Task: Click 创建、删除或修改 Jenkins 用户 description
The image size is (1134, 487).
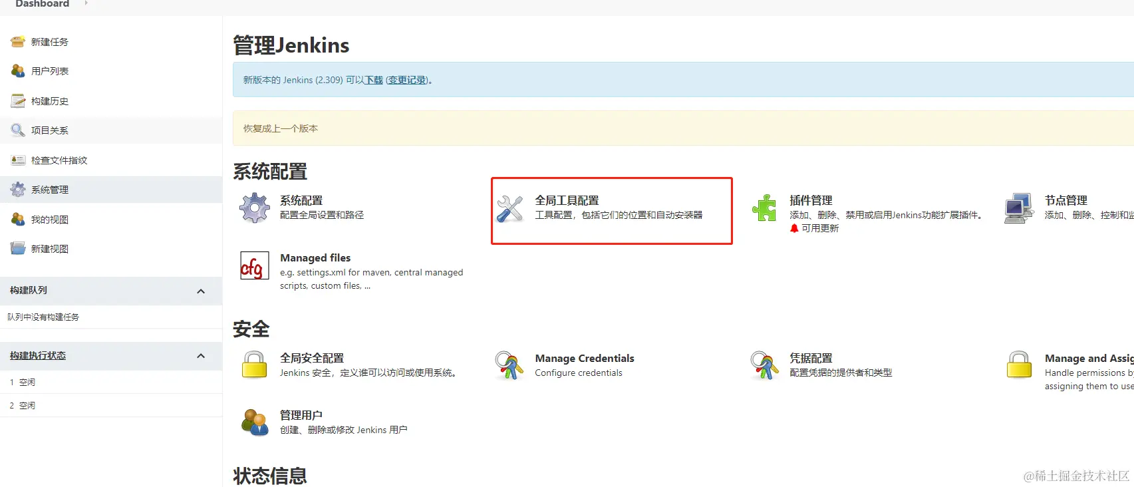Action: (343, 430)
